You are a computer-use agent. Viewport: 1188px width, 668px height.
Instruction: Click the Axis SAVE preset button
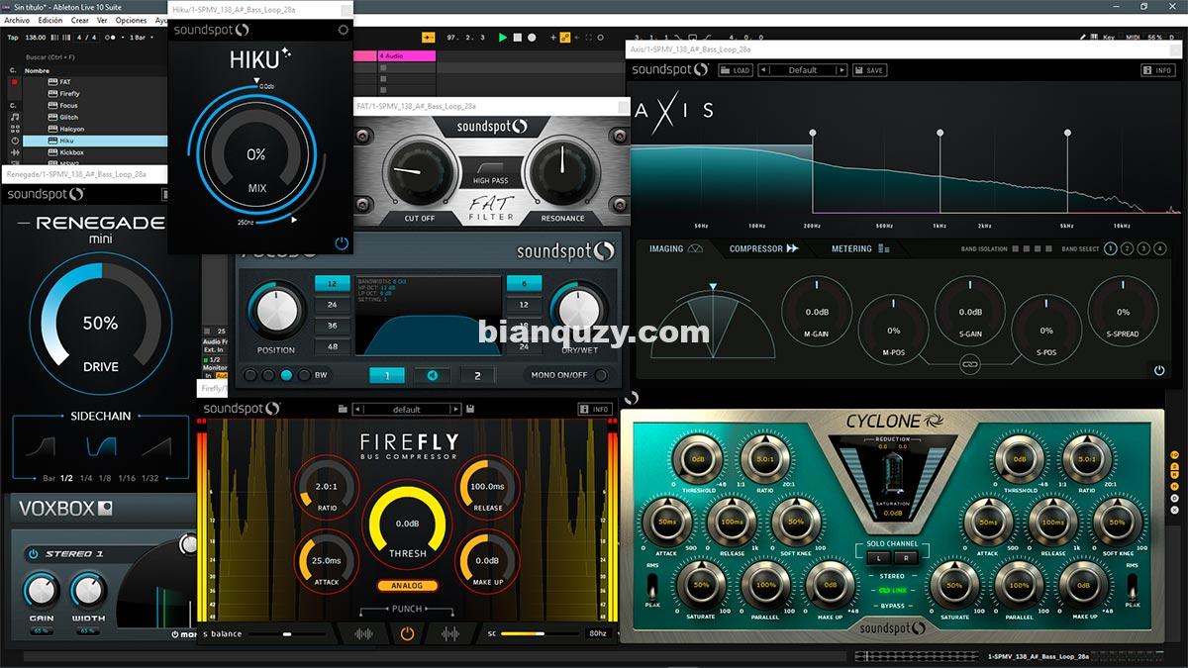pos(868,70)
